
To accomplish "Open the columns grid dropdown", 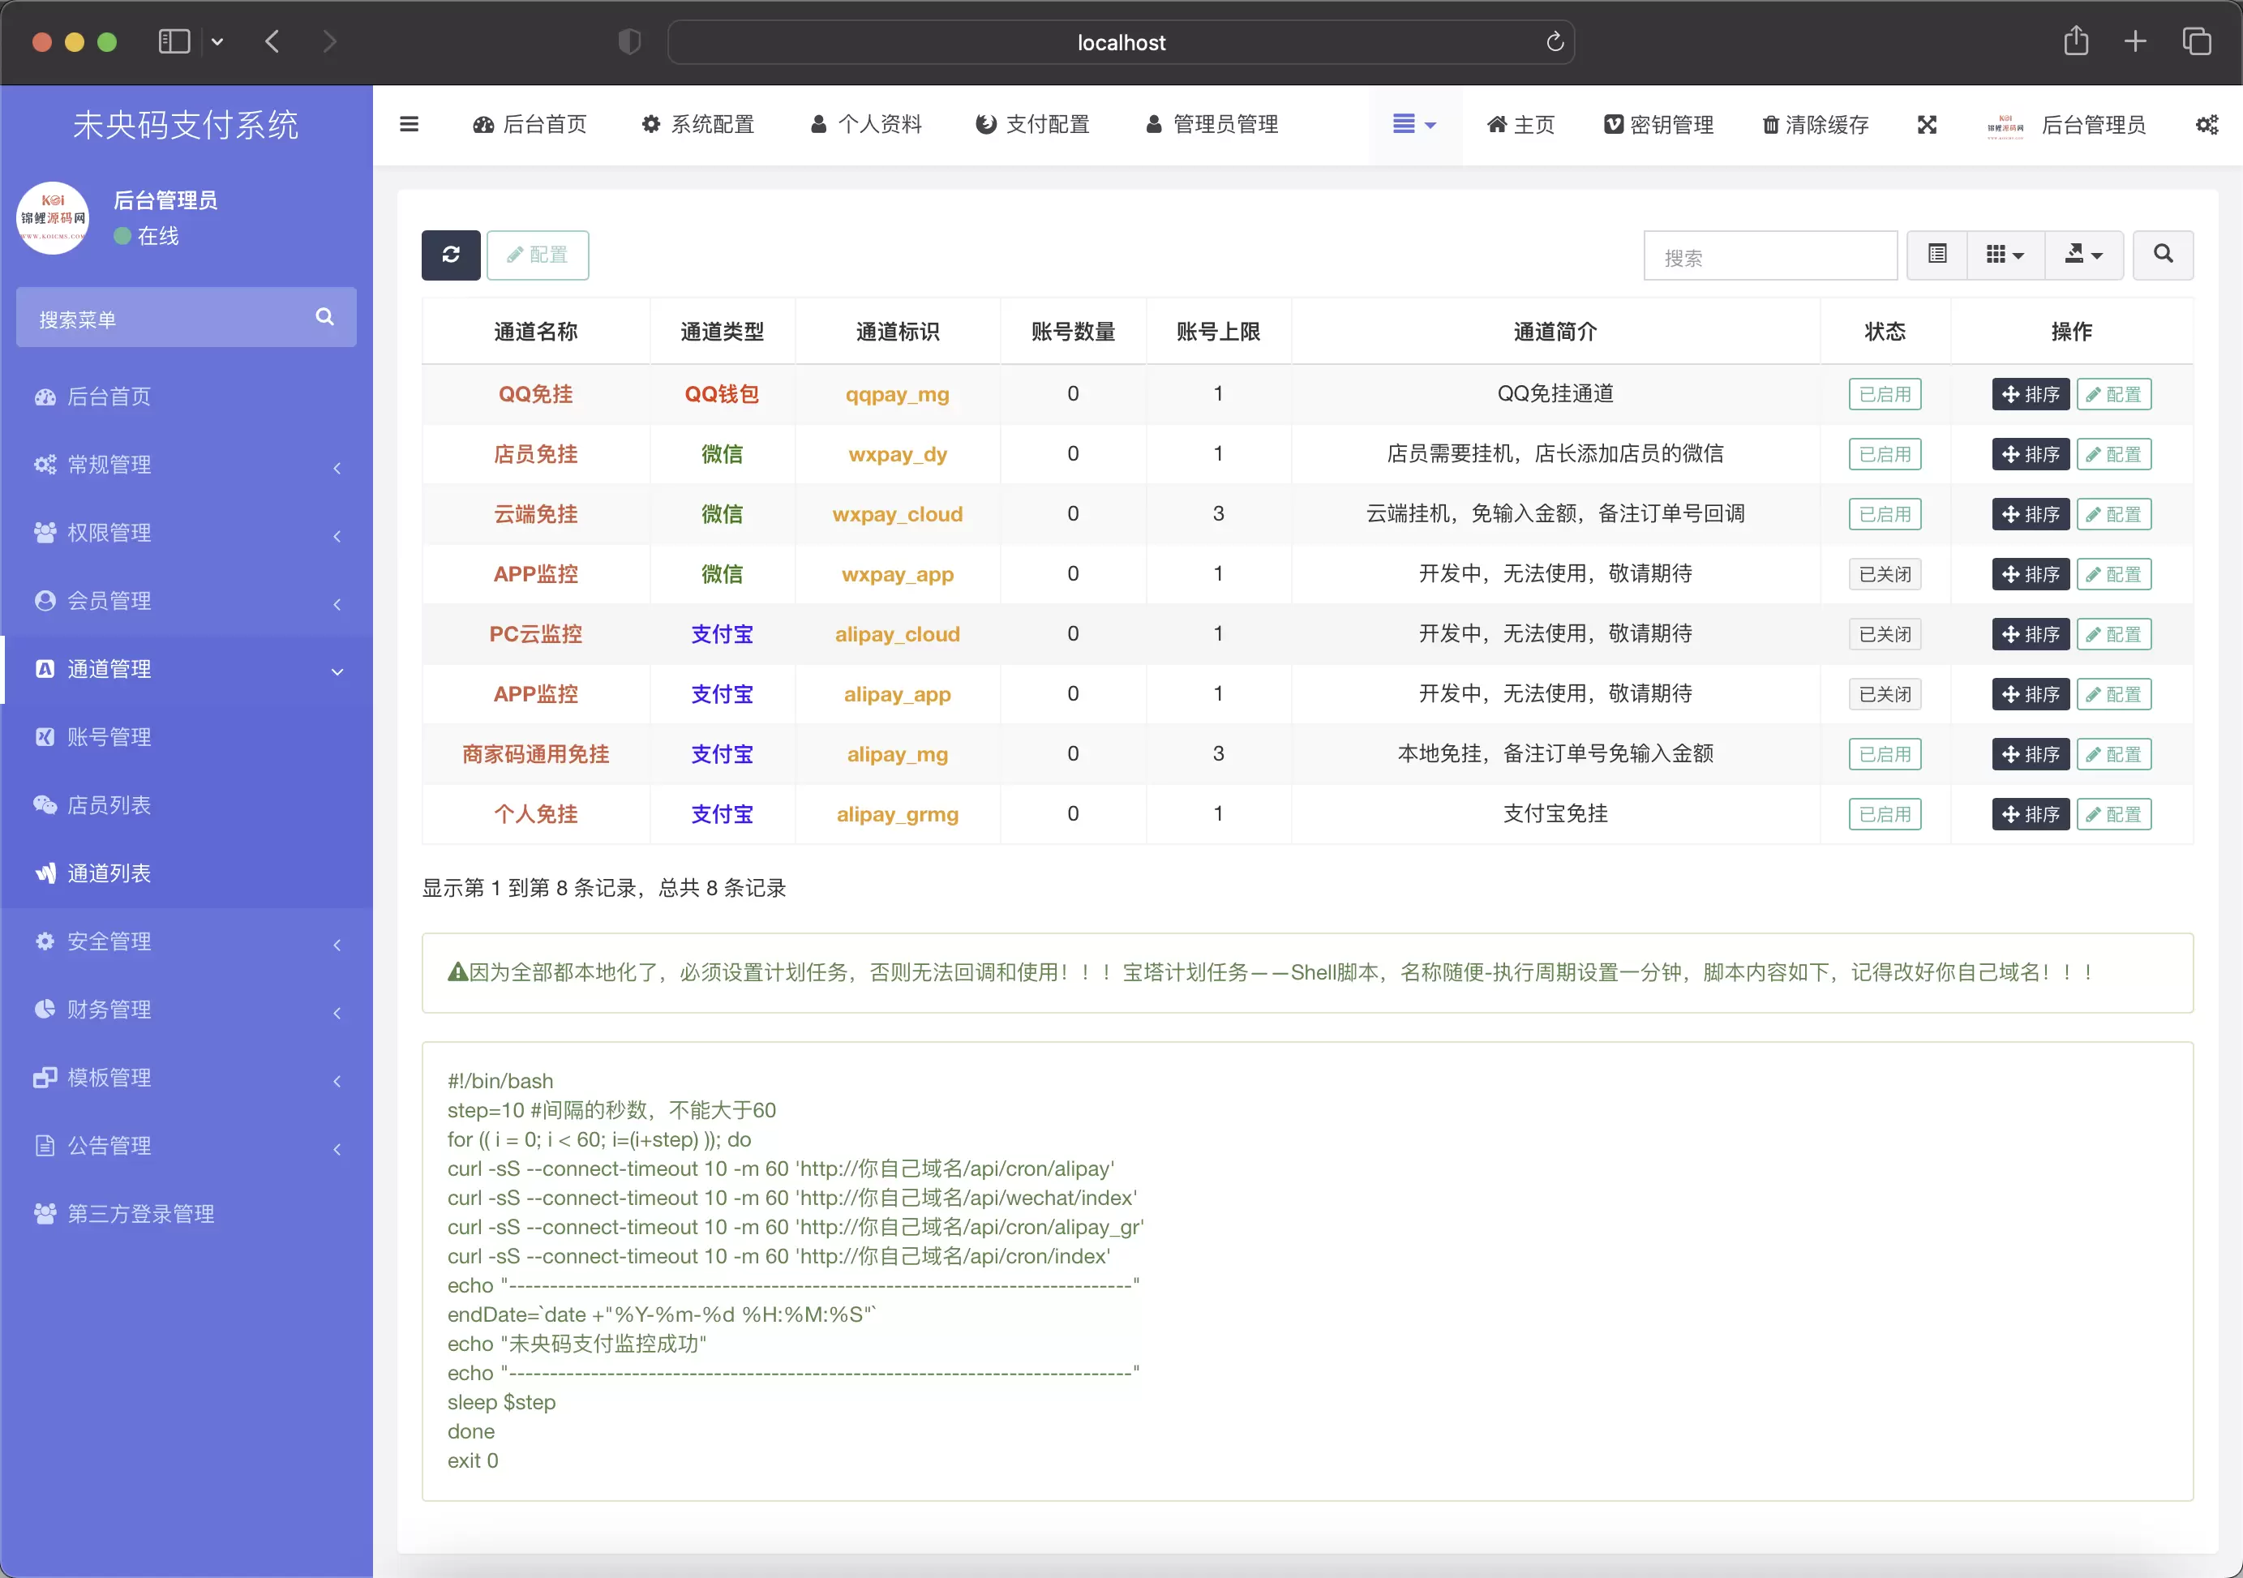I will coord(2005,255).
